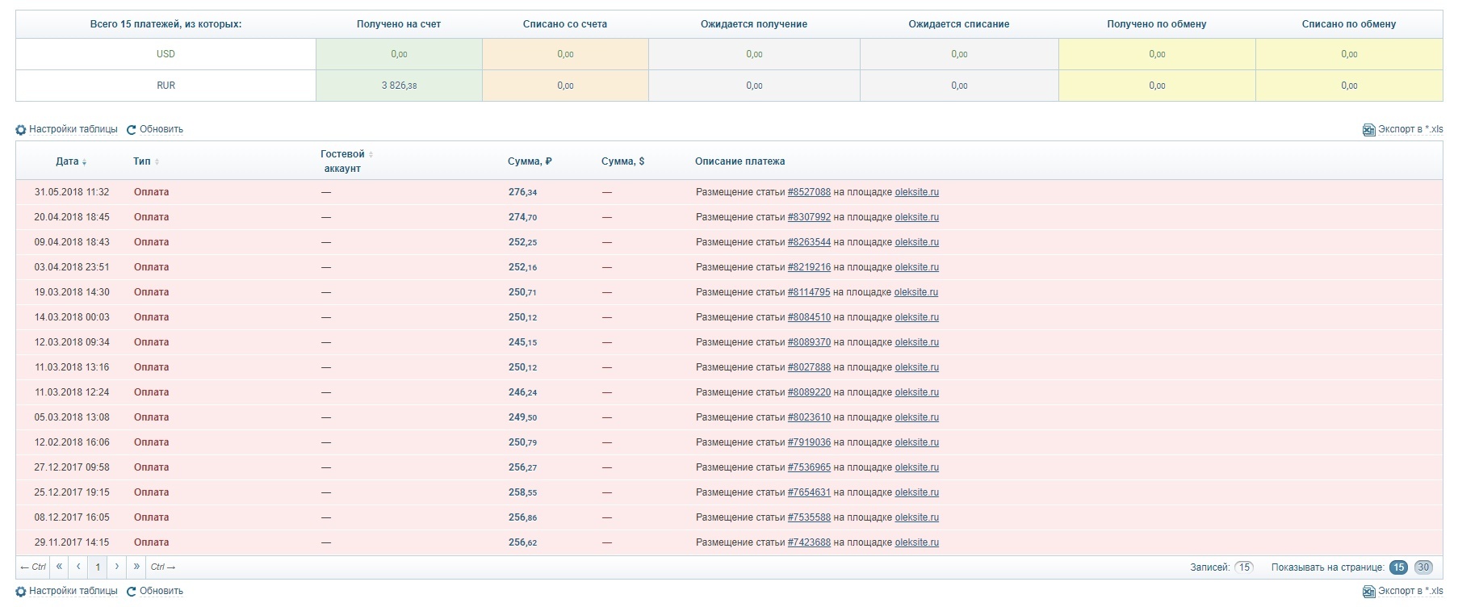
Task: Select page 1 in pagination
Action: [98, 567]
